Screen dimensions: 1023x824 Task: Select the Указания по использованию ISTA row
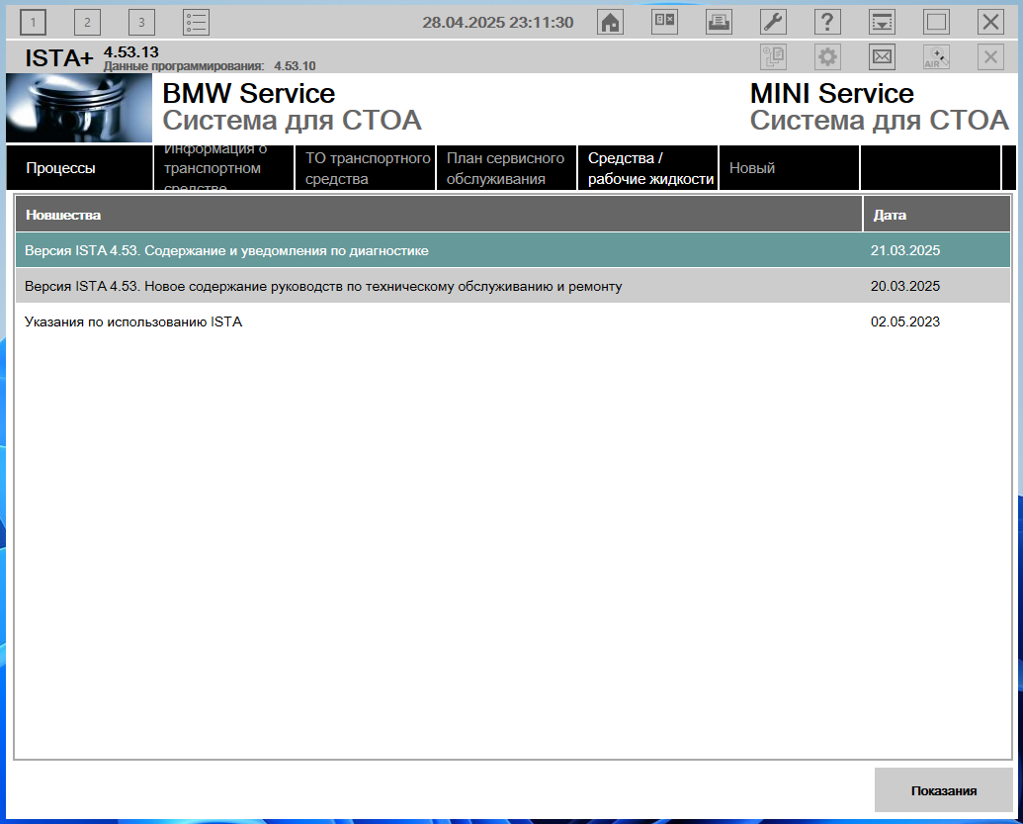tap(513, 321)
